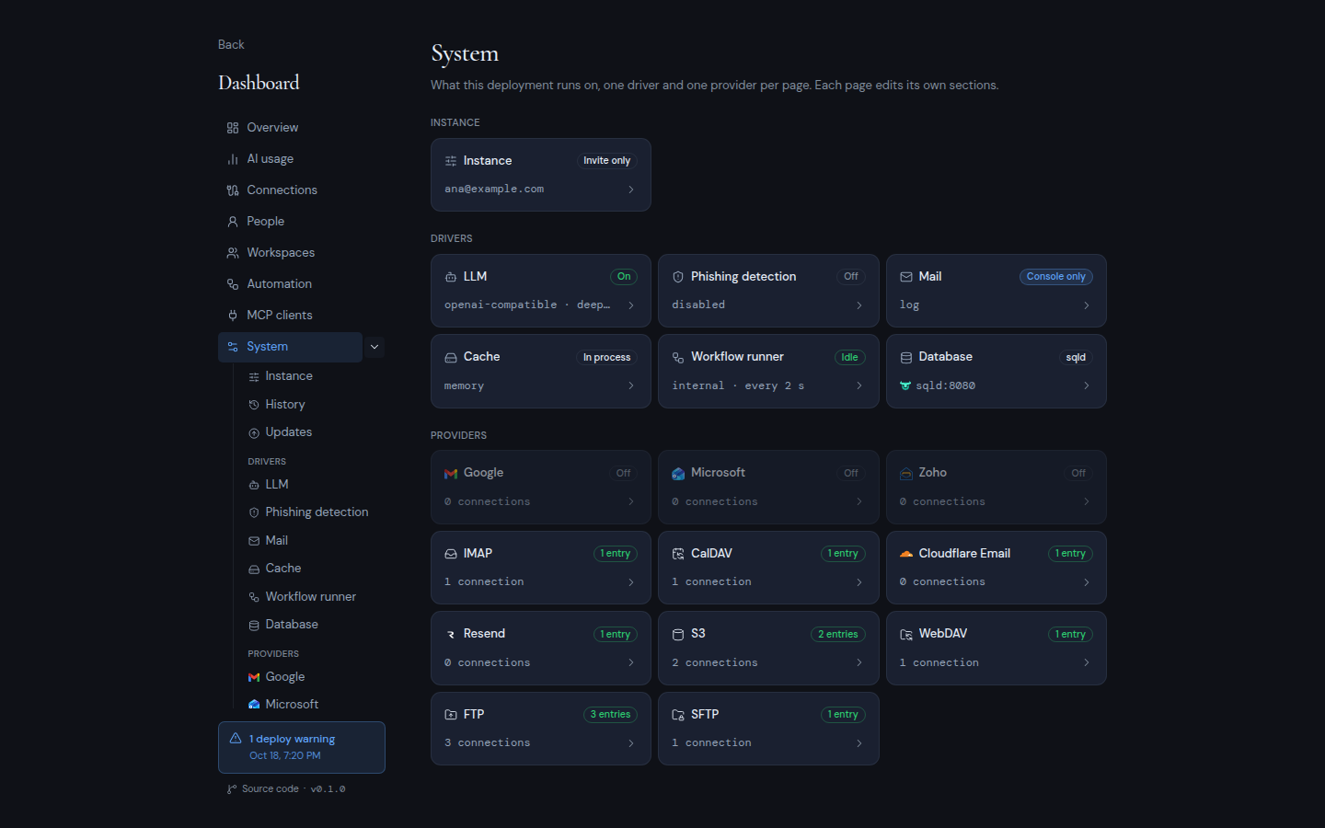1325x828 pixels.
Task: Click the FTP 3 entries badge
Action: pyautogui.click(x=611, y=715)
